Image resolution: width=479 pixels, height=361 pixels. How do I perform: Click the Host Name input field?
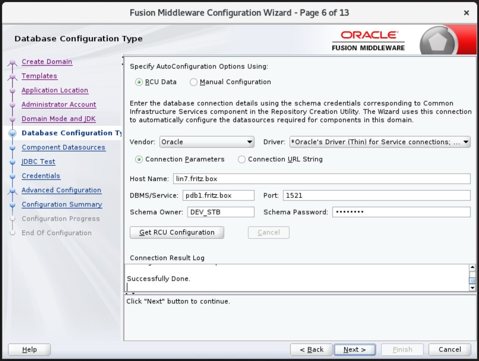tap(322, 179)
